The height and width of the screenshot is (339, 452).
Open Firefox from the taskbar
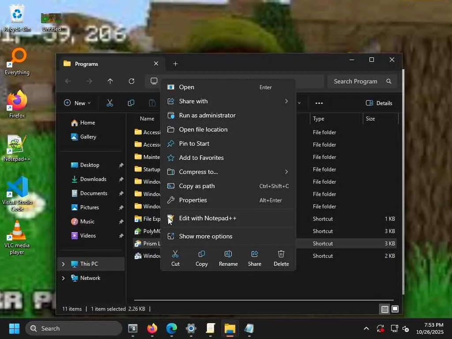click(152, 328)
